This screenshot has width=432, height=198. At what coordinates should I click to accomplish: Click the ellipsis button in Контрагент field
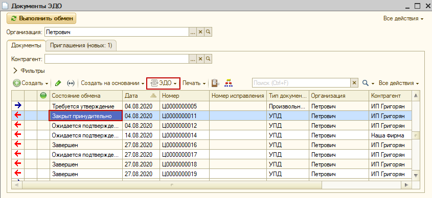pos(193,59)
